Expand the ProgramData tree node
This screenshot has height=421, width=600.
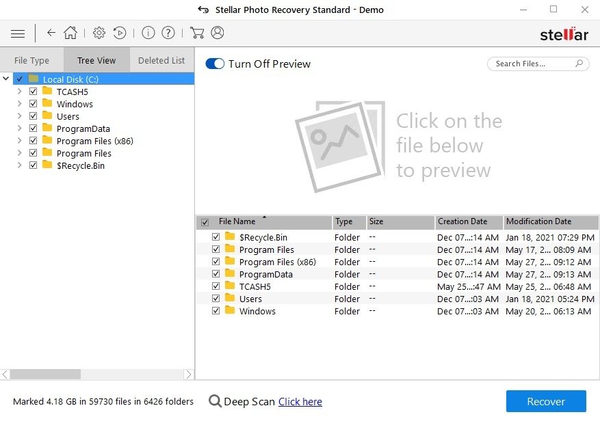(20, 128)
